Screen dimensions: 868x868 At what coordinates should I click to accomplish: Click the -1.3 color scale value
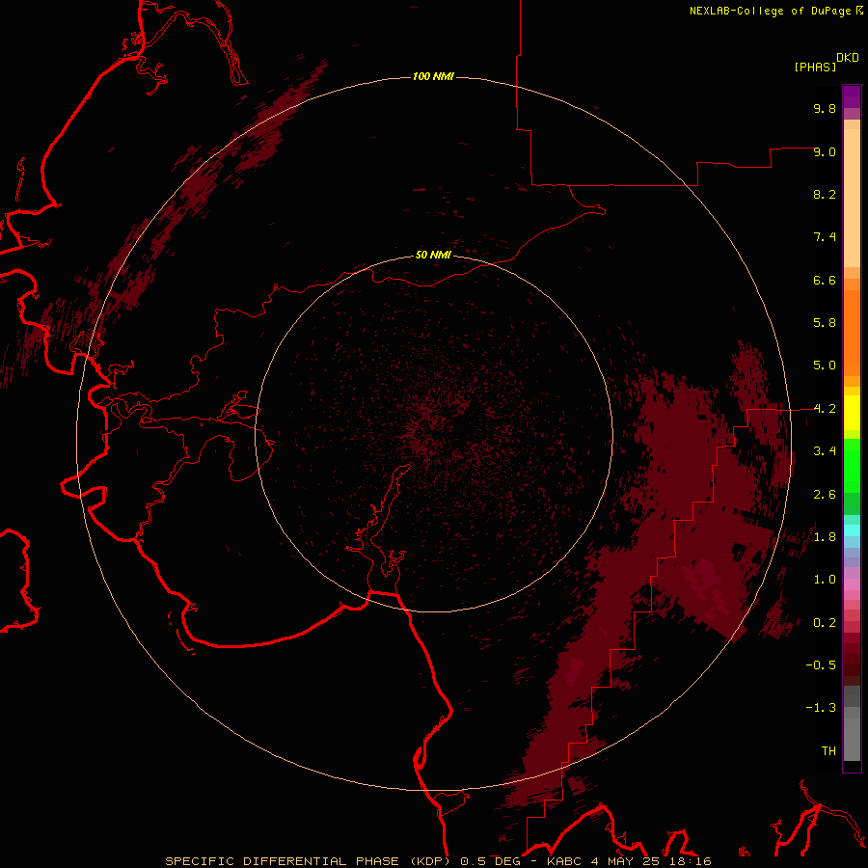[x=821, y=708]
